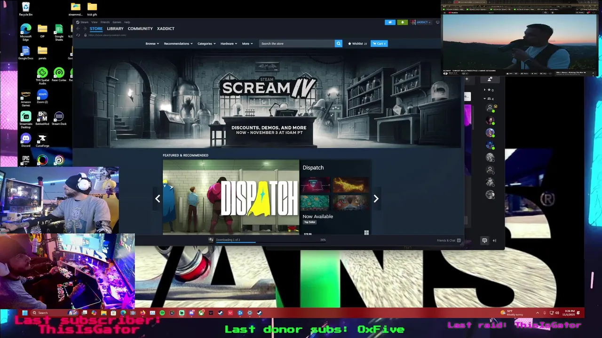The width and height of the screenshot is (602, 338).
Task: Expand the Categories dropdown
Action: [206, 44]
